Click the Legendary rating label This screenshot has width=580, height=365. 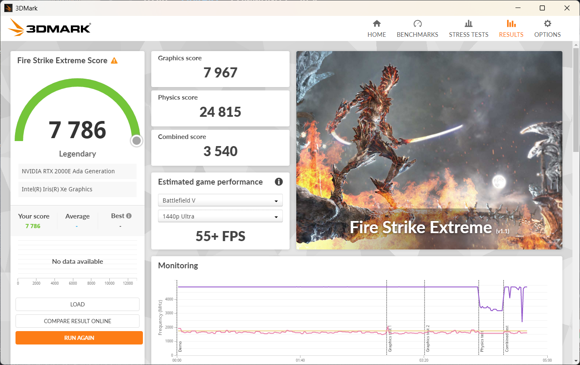click(78, 154)
